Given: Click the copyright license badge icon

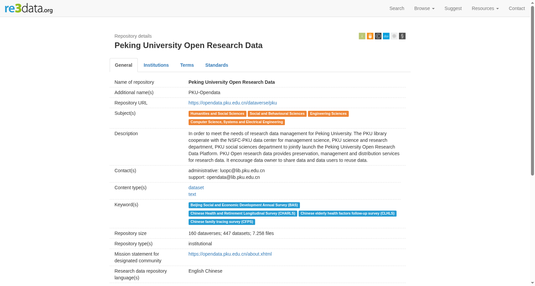Looking at the screenshot, I should [x=378, y=36].
